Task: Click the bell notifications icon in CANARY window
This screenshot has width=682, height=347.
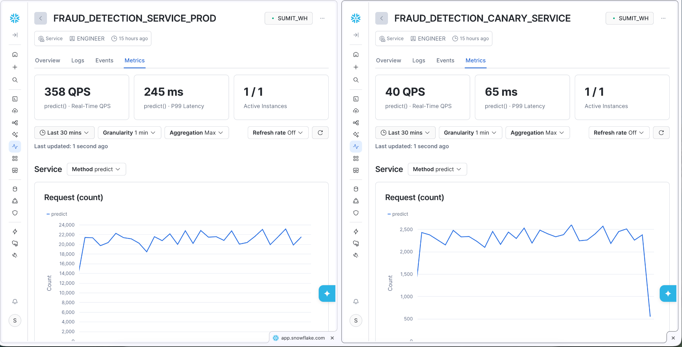Action: tap(356, 301)
